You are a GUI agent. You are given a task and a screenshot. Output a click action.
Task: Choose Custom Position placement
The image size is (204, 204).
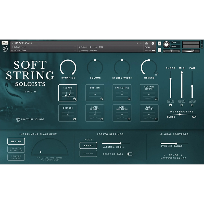pyautogui.click(x=16, y=149)
